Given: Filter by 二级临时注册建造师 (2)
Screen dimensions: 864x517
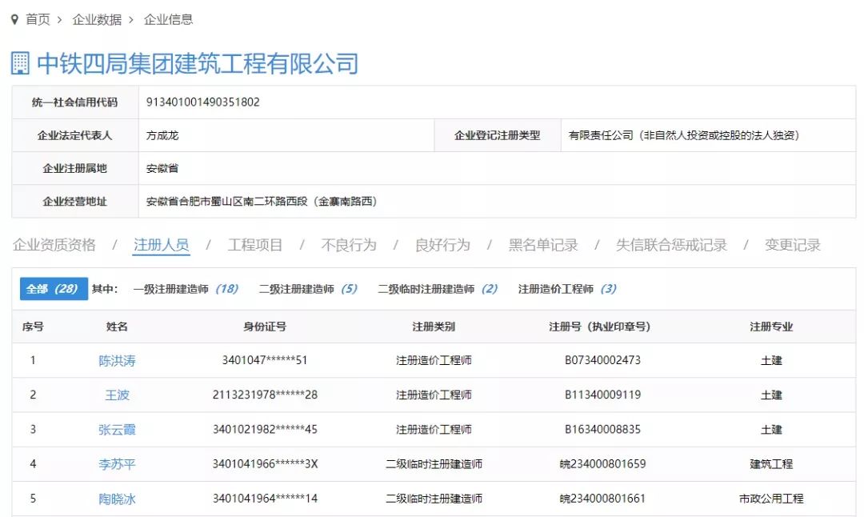Looking at the screenshot, I should tap(438, 289).
